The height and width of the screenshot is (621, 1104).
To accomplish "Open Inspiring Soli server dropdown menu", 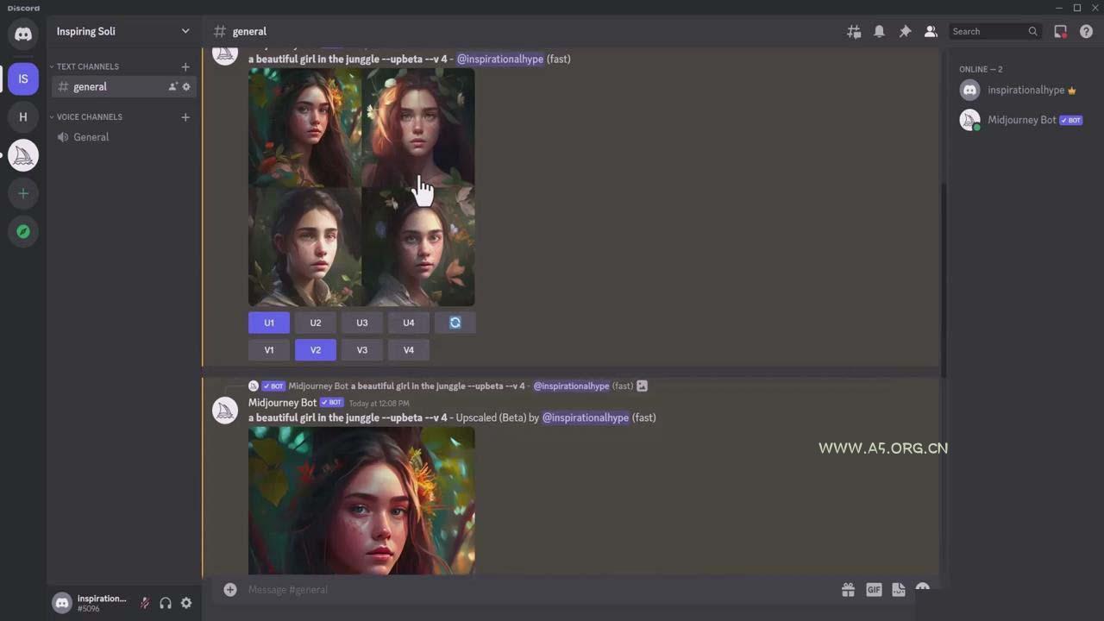I will tap(185, 31).
